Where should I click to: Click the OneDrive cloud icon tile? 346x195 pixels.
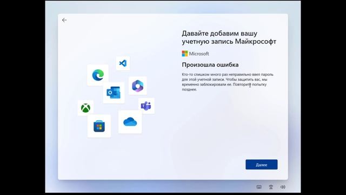point(130,122)
